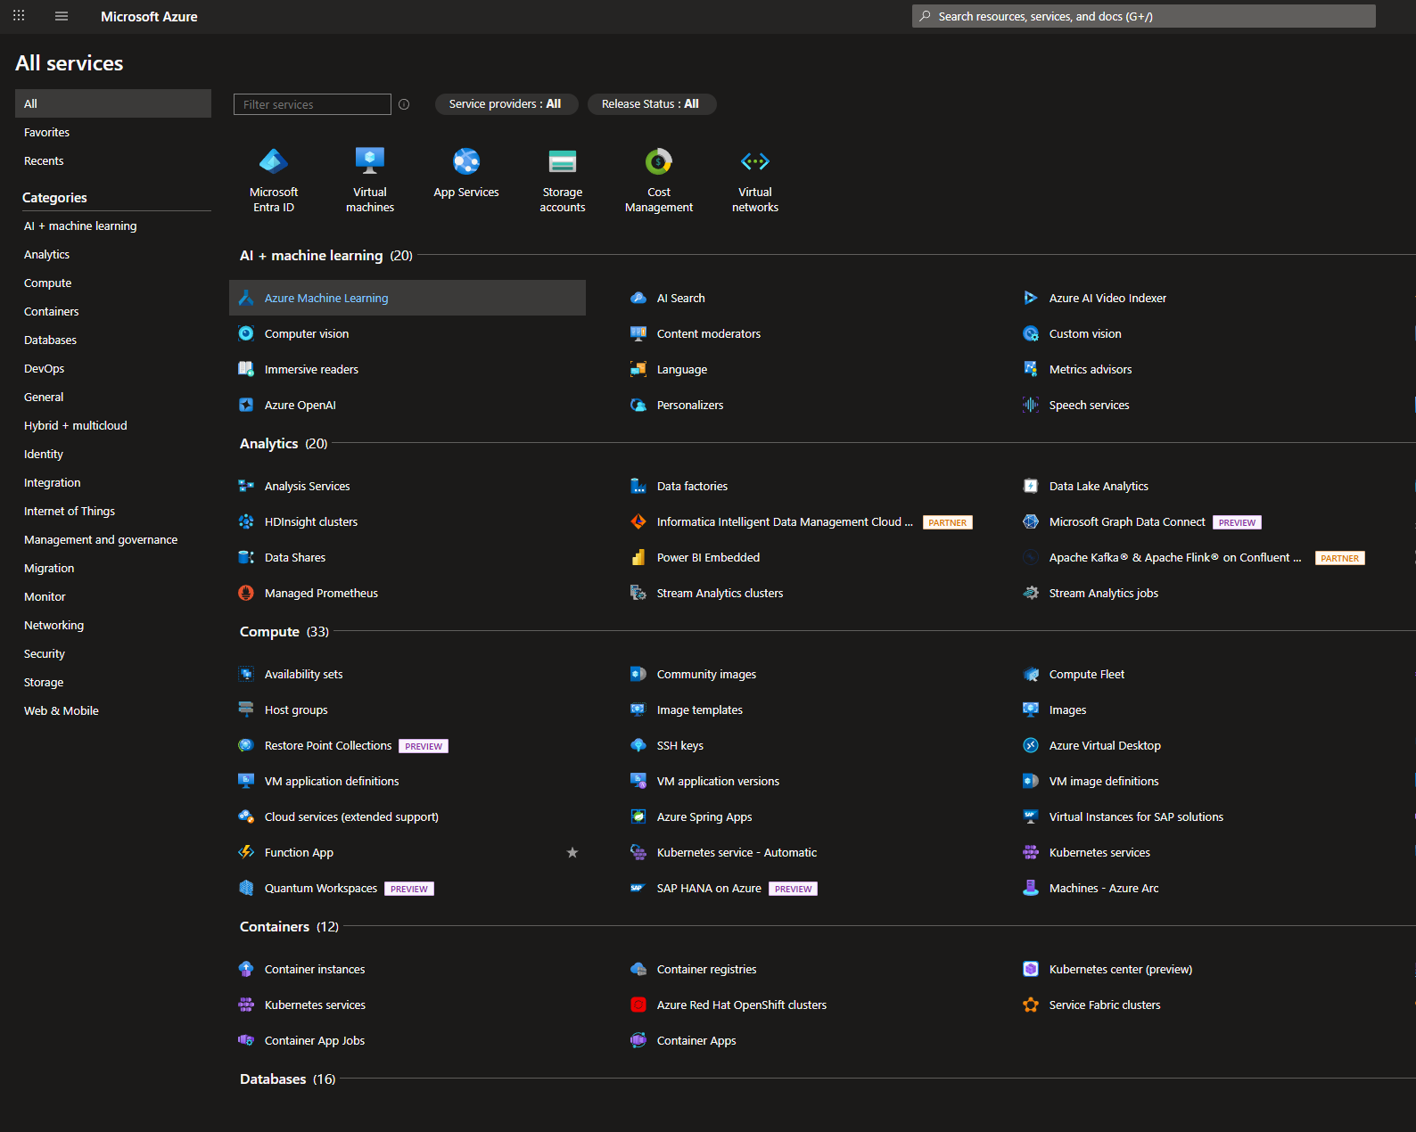
Task: Open the Virtual networks shortcut icon
Action: coord(755,161)
